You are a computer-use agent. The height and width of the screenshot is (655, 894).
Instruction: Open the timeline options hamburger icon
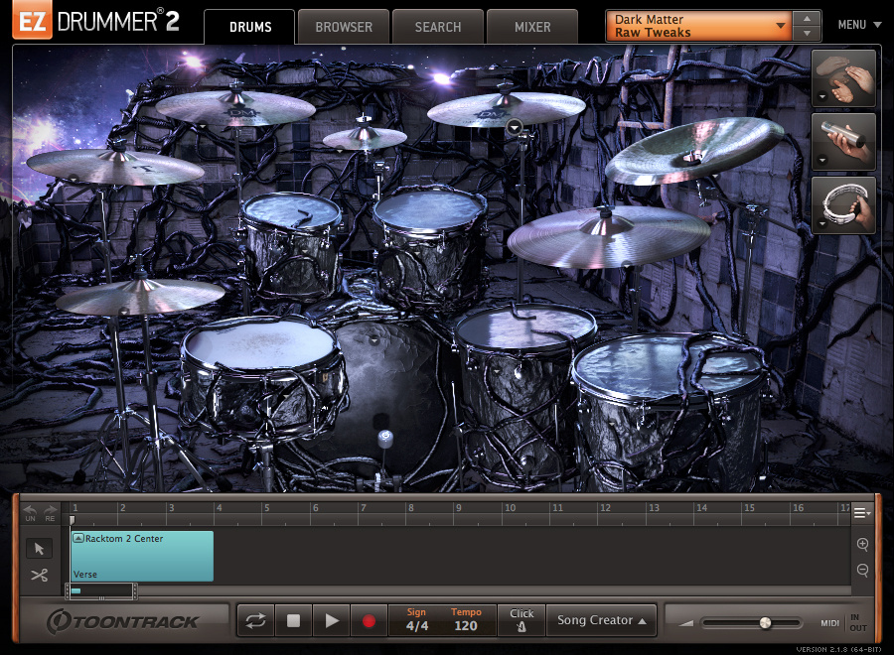[x=862, y=512]
